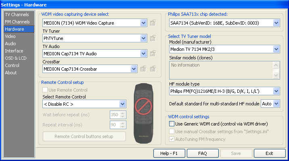This screenshot has width=289, height=161.
Task: Go to TV Channels settings page
Action: coord(17,15)
